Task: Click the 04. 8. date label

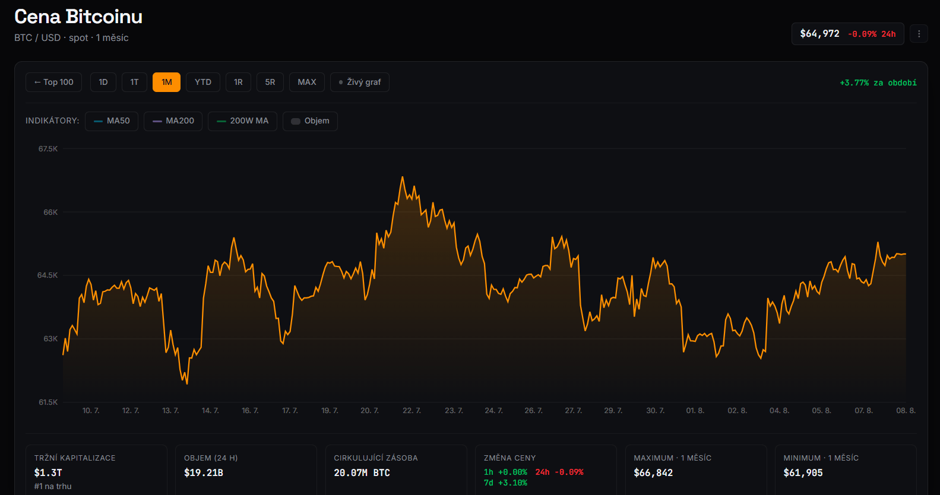Action: [x=780, y=411]
